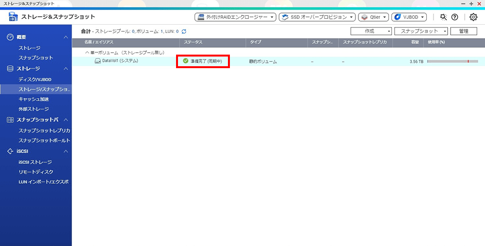485x246 pixels.
Task: Click the DataVol1 usage percentage bar
Action: point(453,61)
